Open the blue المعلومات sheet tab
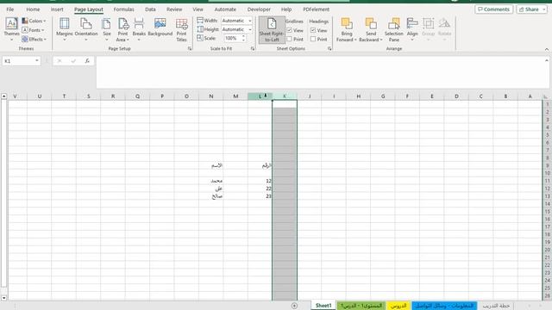The image size is (552, 310). 444,306
